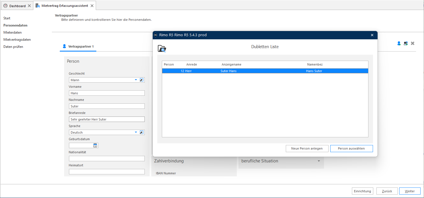424x198 pixels.
Task: Click the person number 12 cell
Action: (x=182, y=71)
